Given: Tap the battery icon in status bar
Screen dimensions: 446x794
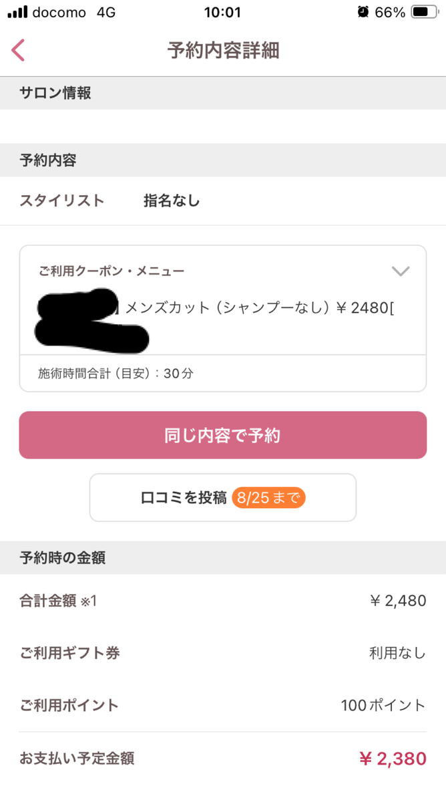Looking at the screenshot, I should point(424,11).
